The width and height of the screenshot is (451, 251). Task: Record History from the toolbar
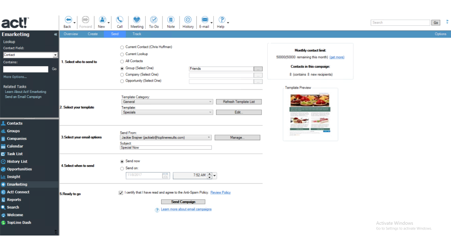pyautogui.click(x=188, y=22)
